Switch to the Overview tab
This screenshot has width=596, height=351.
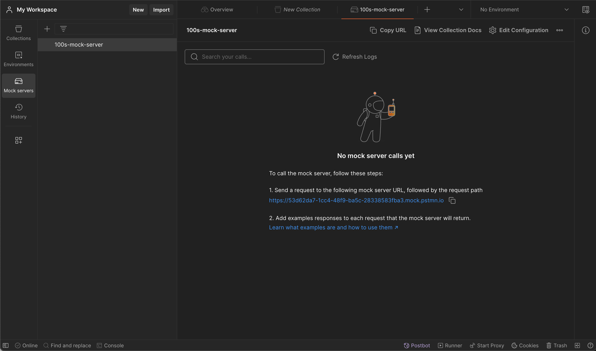(x=217, y=10)
